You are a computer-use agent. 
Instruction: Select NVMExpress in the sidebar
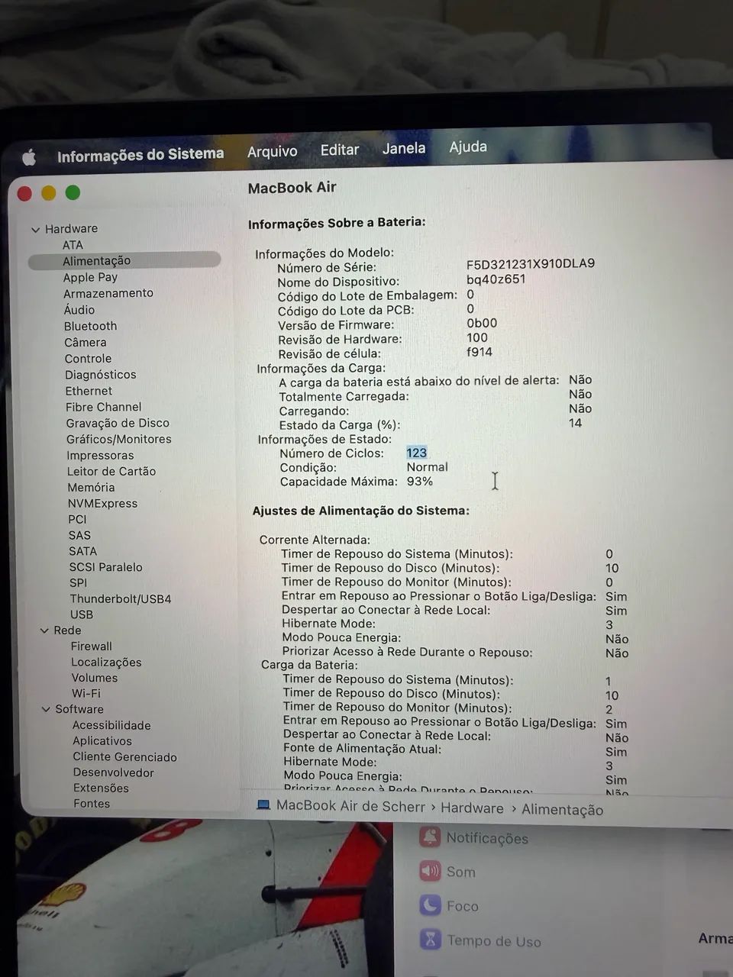coord(102,503)
